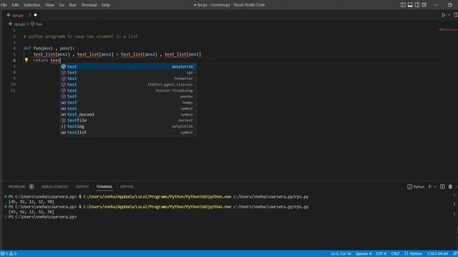The image size is (458, 257).
Task: Choose test suggestion from tkinter.filedialog
Action: (128, 91)
